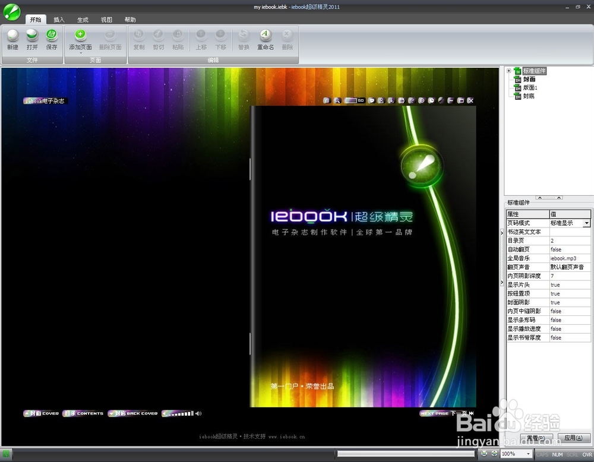
Task: Click the green icon at status bar left
Action: coord(6,454)
